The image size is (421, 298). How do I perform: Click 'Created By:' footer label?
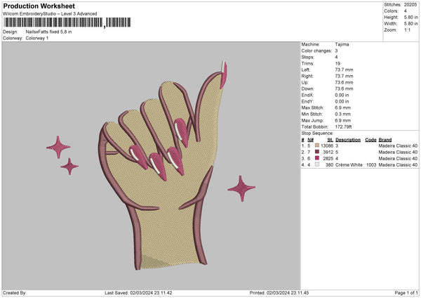pyautogui.click(x=15, y=292)
